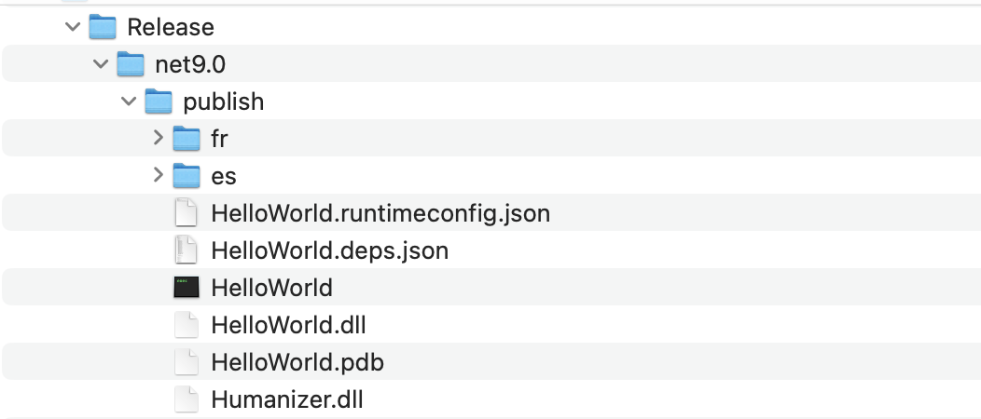Select the HelloWorld.pdb file name
The image size is (981, 419).
tap(297, 362)
